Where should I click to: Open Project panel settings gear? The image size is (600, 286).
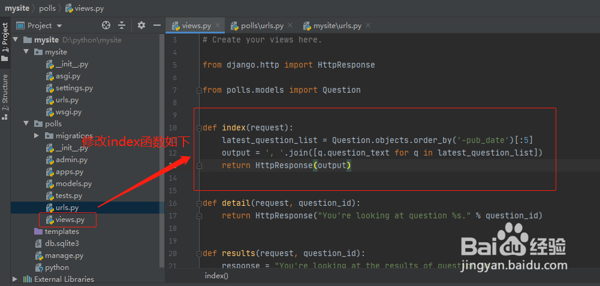pos(141,26)
